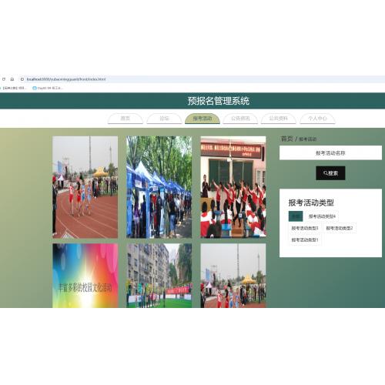Click the black 搜索 button
The height and width of the screenshot is (385, 385).
coord(330,173)
